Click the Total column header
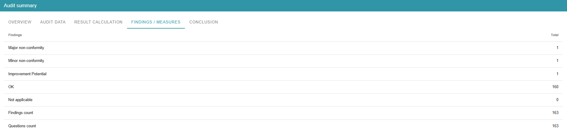Image resolution: width=567 pixels, height=136 pixels. click(x=554, y=35)
